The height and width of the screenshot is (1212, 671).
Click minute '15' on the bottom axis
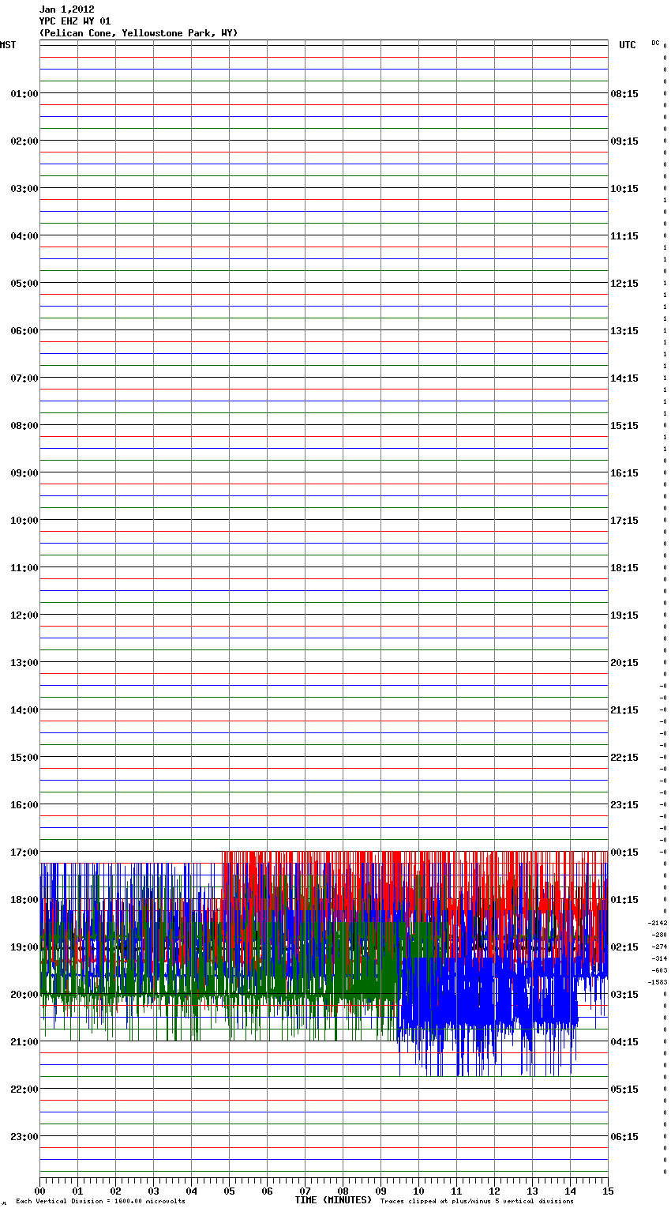pos(607,1191)
